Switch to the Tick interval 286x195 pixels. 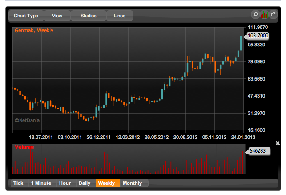(18, 183)
